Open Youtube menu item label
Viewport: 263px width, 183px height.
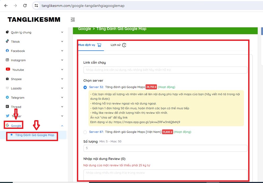pos(18,69)
